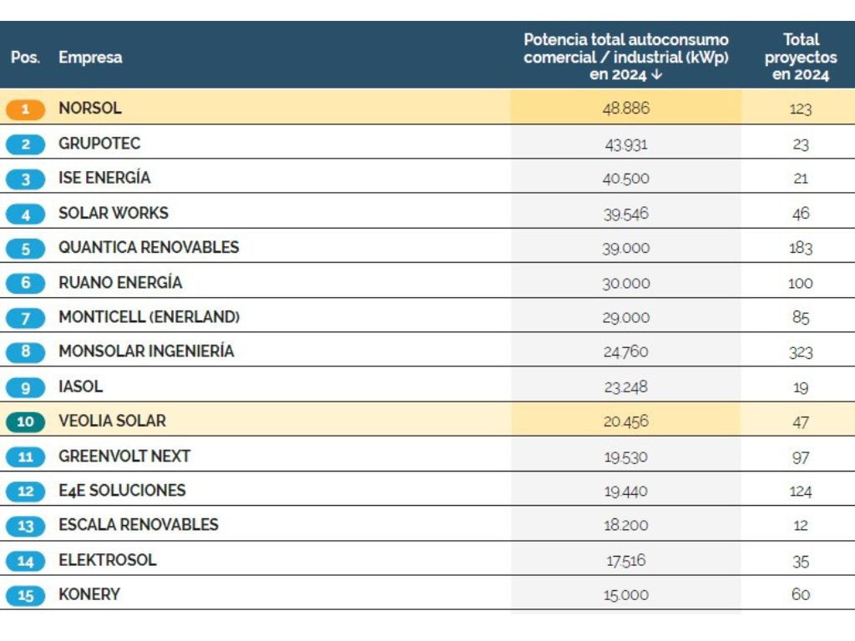Viewport: 855px width, 641px height.
Task: Click the dark green position 10 badge
Action: coord(26,421)
